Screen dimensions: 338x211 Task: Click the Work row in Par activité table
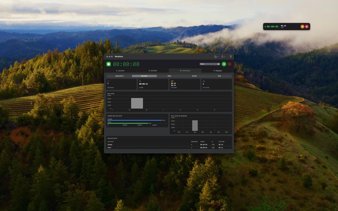169,148
